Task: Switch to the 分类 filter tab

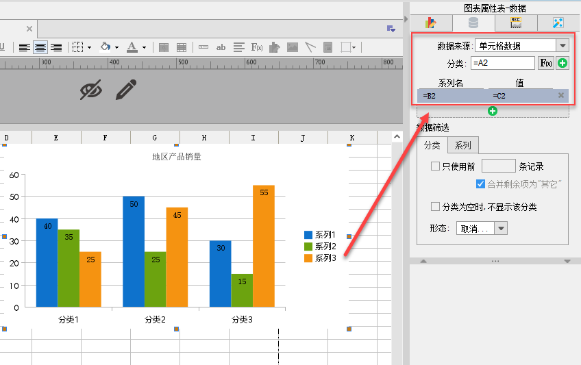Action: pos(432,145)
